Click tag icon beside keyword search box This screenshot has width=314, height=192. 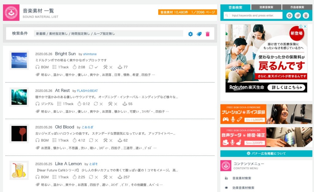tap(297, 15)
